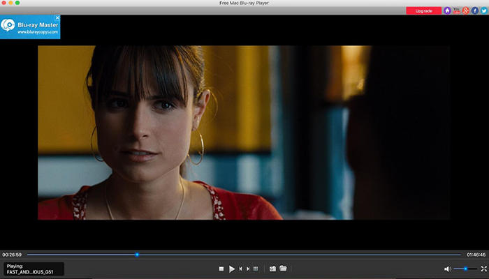Image resolution: width=489 pixels, height=279 pixels.
Task: Open the chapter playlist grid icon
Action: click(x=256, y=269)
